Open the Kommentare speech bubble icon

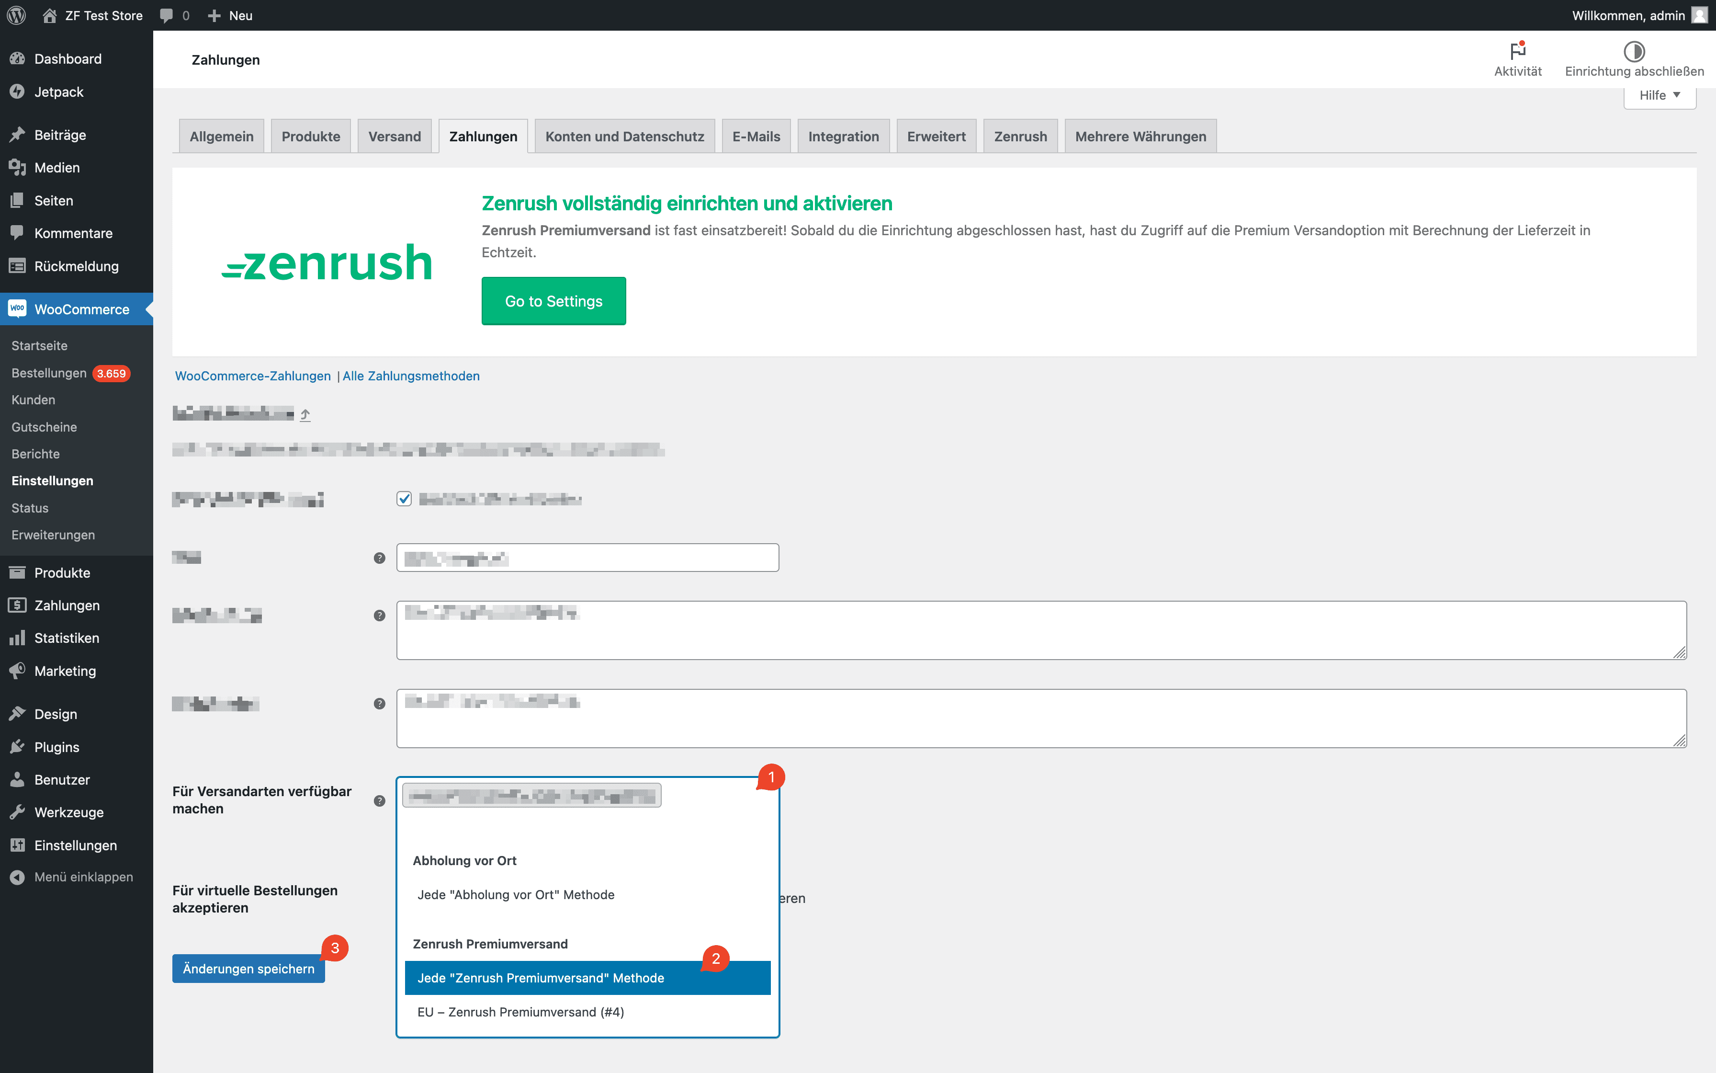coord(18,233)
